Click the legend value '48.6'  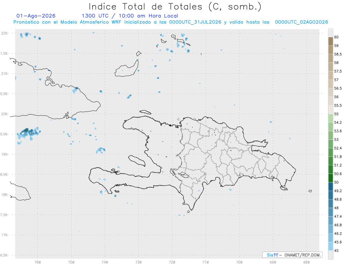click(338, 199)
